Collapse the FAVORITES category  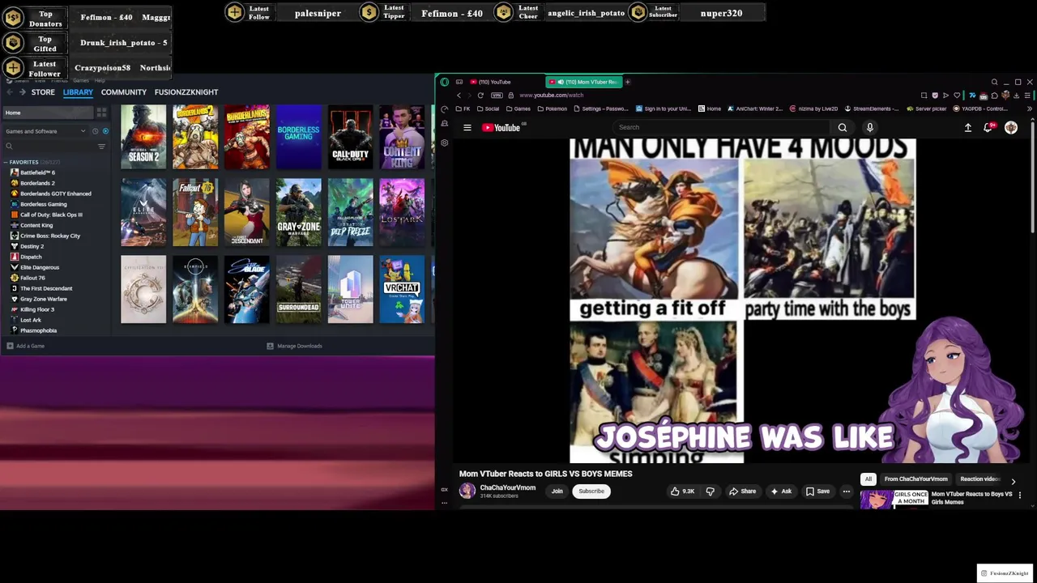(x=6, y=162)
